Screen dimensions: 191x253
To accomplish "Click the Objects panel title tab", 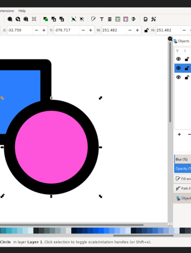I will click(x=182, y=41).
